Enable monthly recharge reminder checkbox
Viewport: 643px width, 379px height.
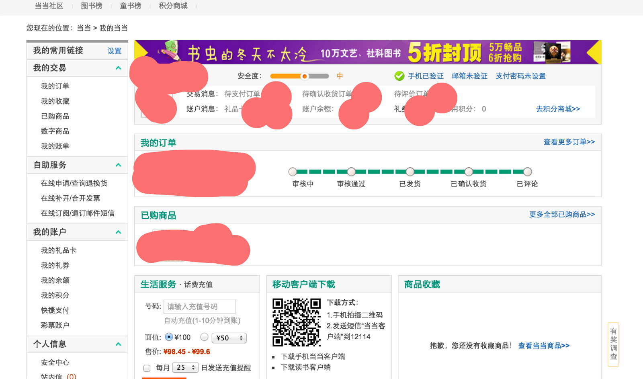[147, 368]
